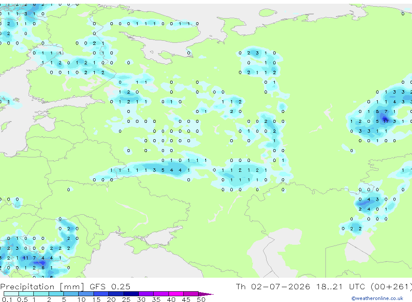The image size is (412, 302).
Task: Click the 0.1–0.5 mm lightest legend swatch
Action: [11, 294]
